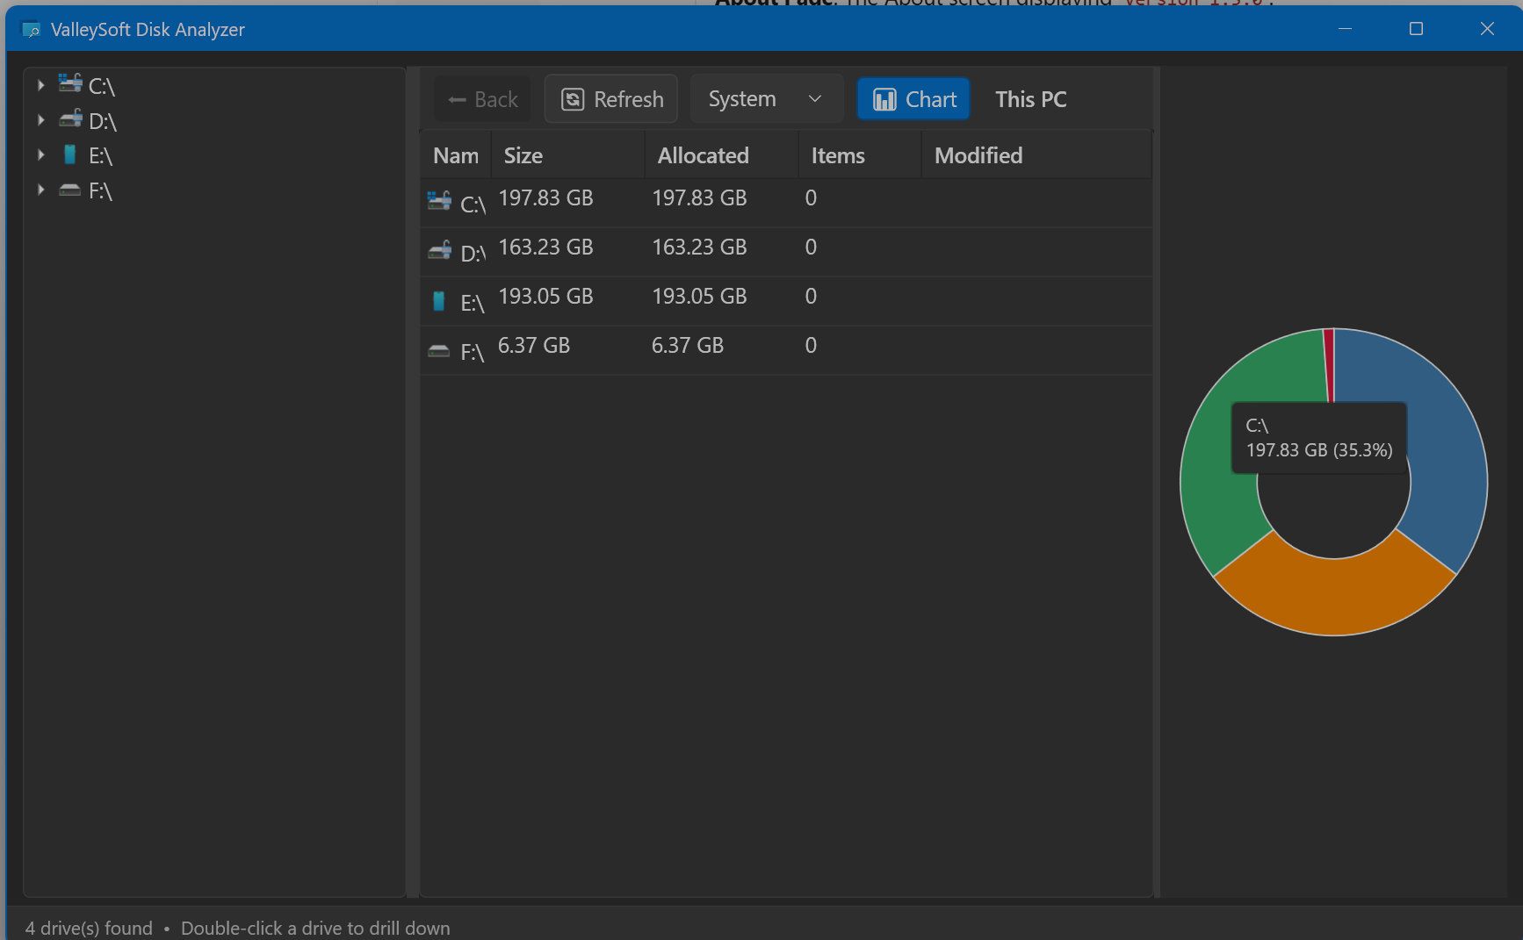
Task: Expand the D:\ drive tree node
Action: pyautogui.click(x=40, y=120)
